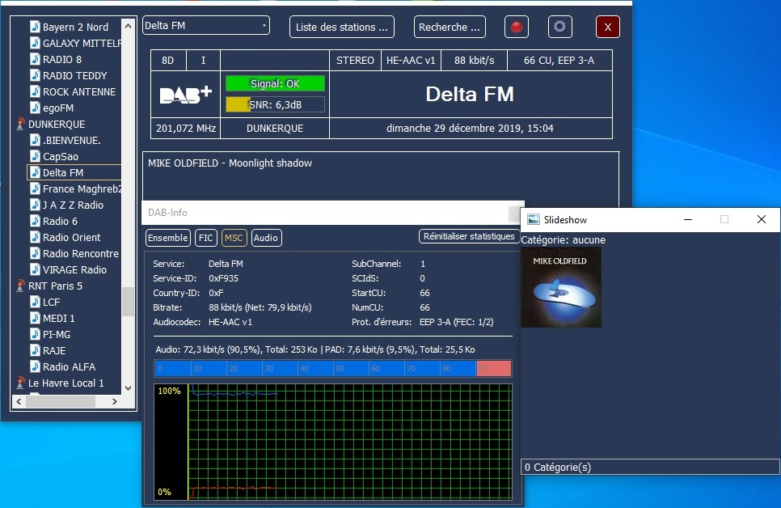This screenshot has height=508, width=781.
Task: Click the blue audio/PAD bitrate bar
Action: 333,368
